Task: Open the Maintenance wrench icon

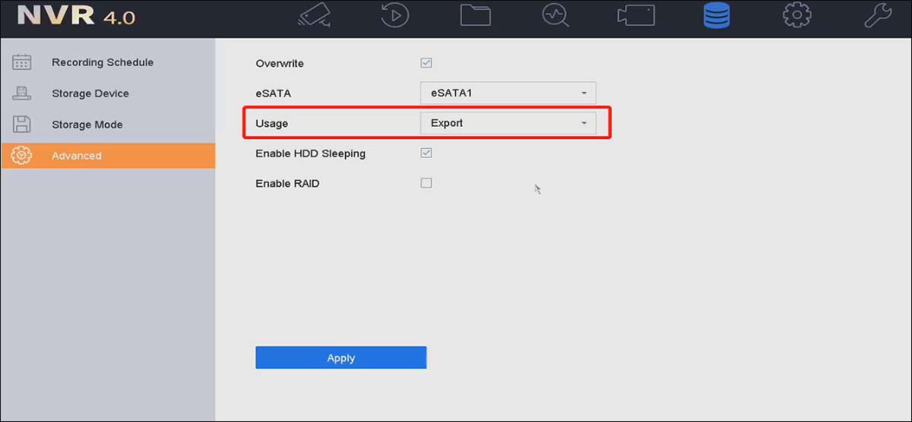Action: click(878, 16)
